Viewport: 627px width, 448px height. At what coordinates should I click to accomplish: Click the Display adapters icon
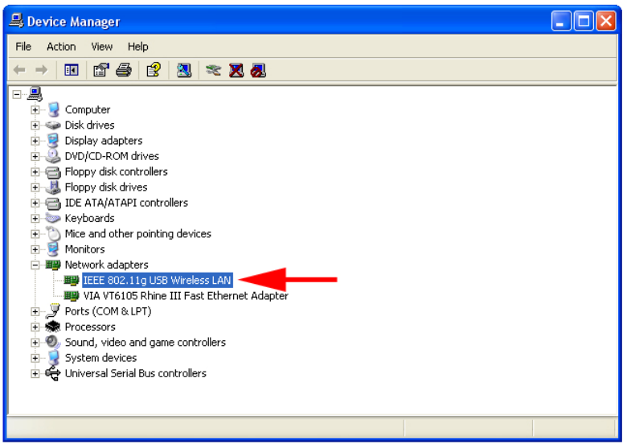click(53, 141)
